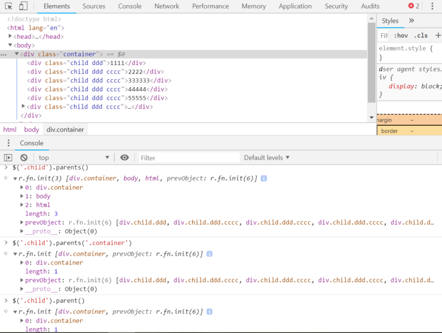Image resolution: width=442 pixels, height=333 pixels.
Task: Click the border box-model region label
Action: click(x=390, y=131)
